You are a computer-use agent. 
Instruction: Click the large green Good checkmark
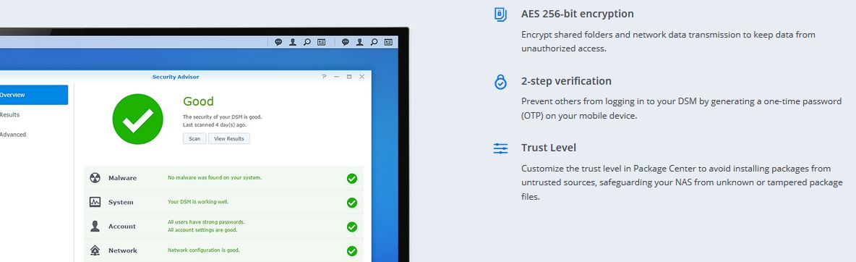tap(137, 119)
